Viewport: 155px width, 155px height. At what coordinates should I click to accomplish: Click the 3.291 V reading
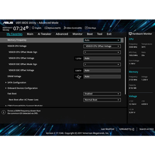[x=132, y=112]
